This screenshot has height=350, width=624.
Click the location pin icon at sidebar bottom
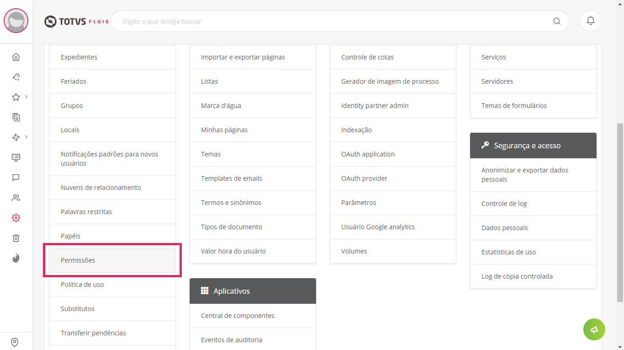15,342
